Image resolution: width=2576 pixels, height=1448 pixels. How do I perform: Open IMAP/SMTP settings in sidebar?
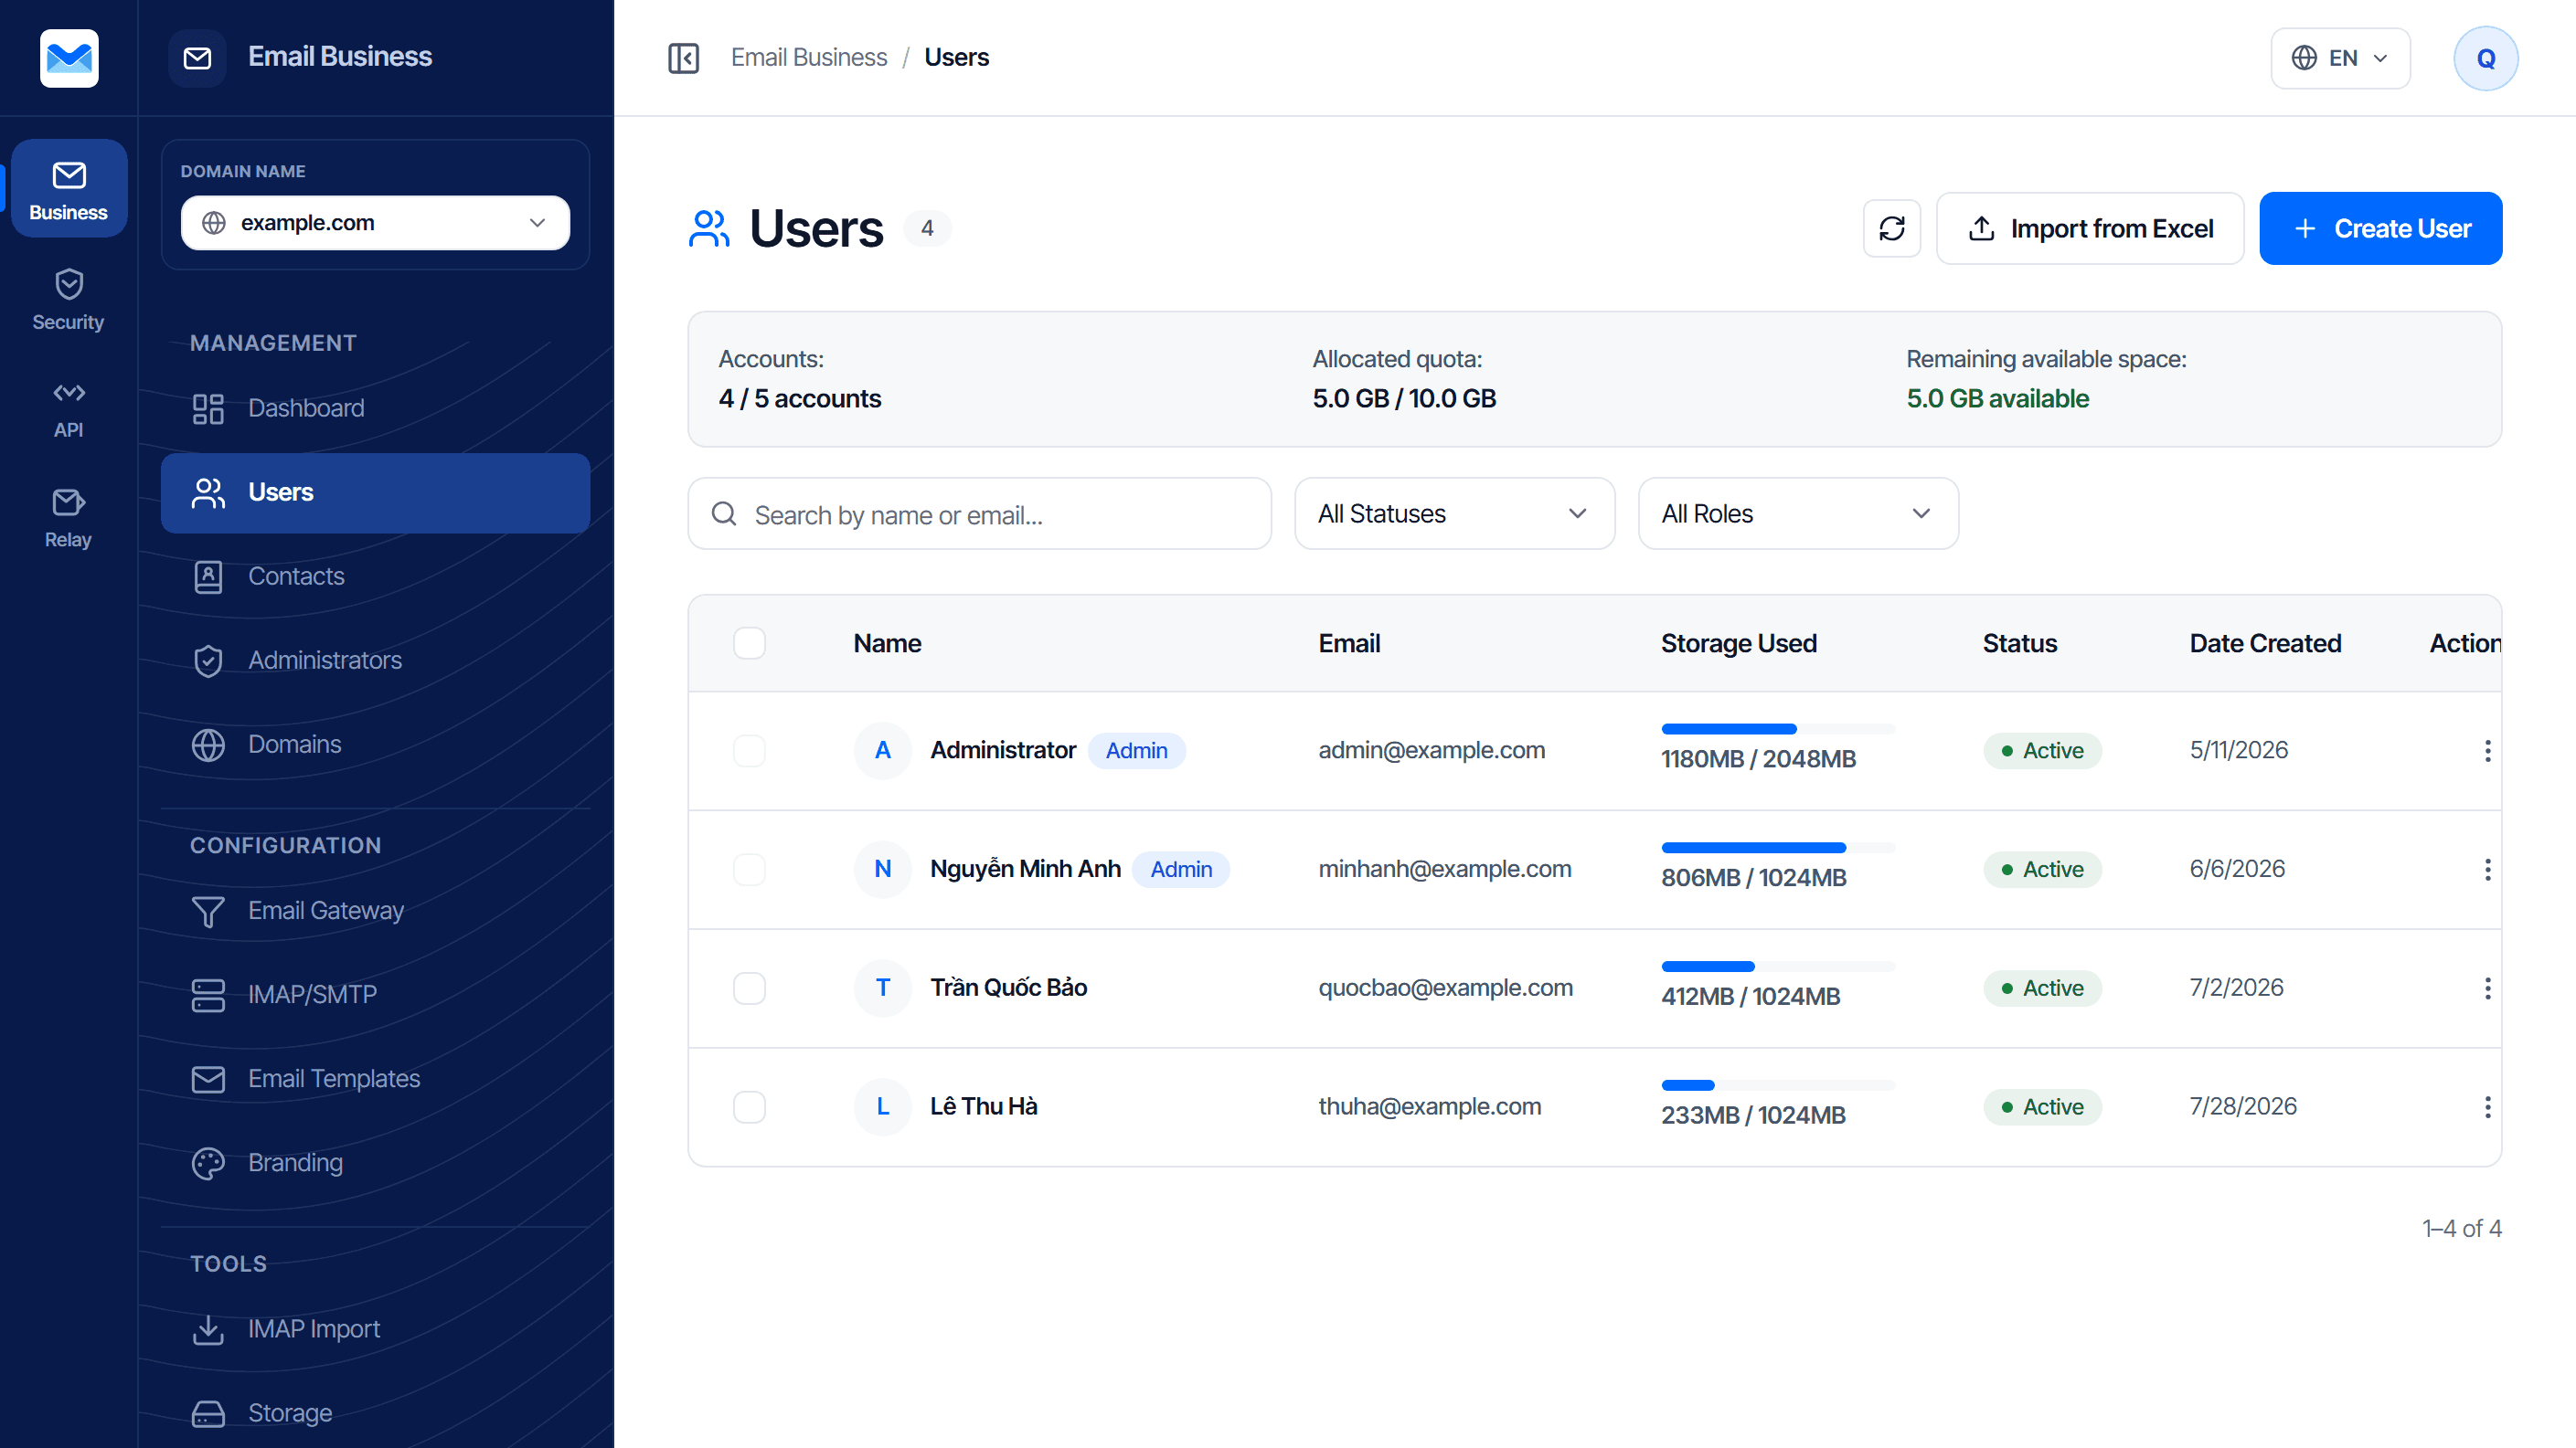tap(375, 995)
